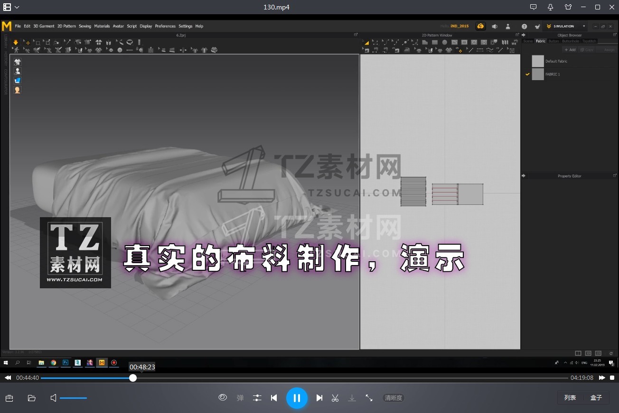Open the player equalizer settings icon
The width and height of the screenshot is (619, 413).
257,398
